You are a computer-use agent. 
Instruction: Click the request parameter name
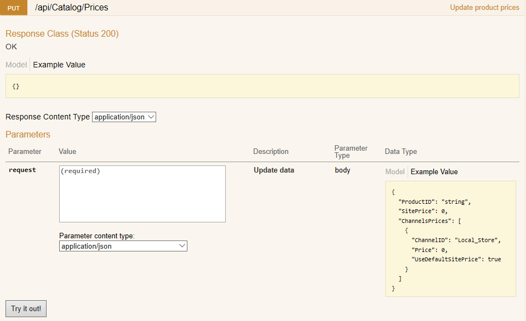[22, 170]
